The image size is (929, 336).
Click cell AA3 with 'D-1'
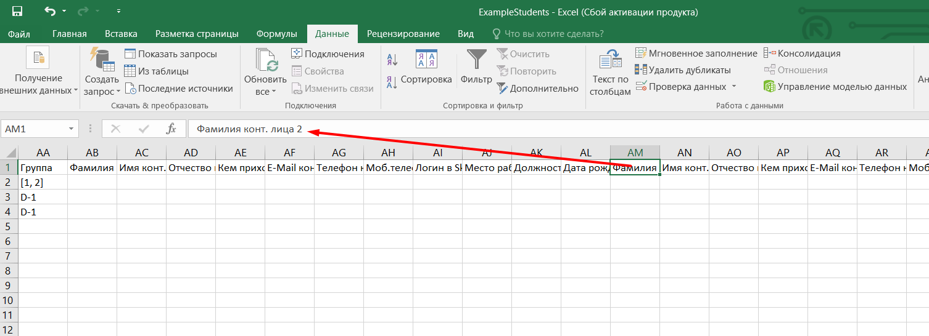[43, 197]
